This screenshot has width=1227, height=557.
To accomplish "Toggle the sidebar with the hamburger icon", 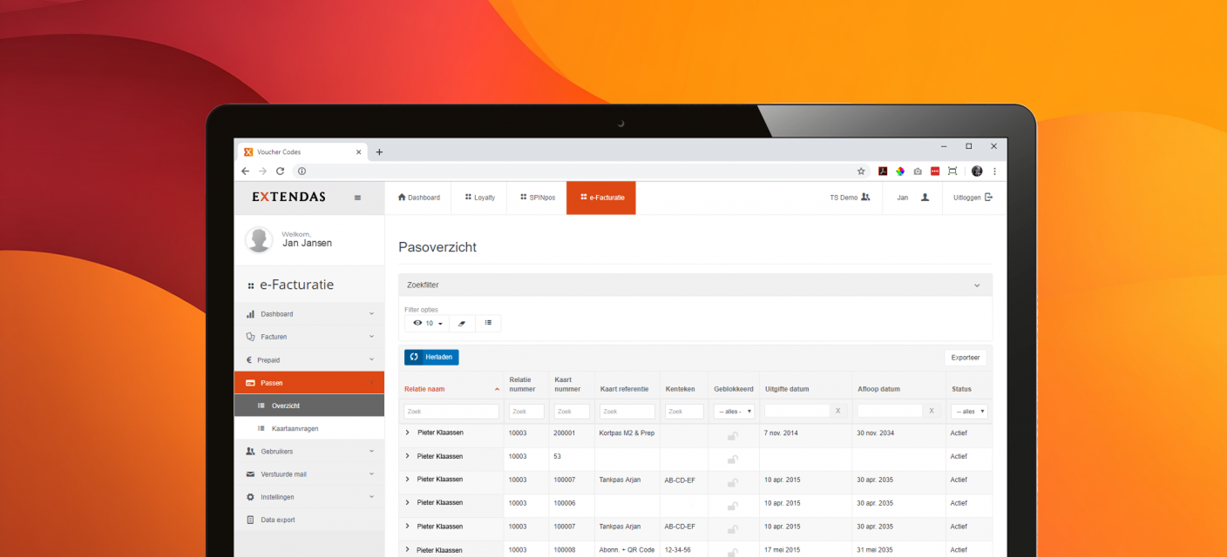I will coord(357,198).
